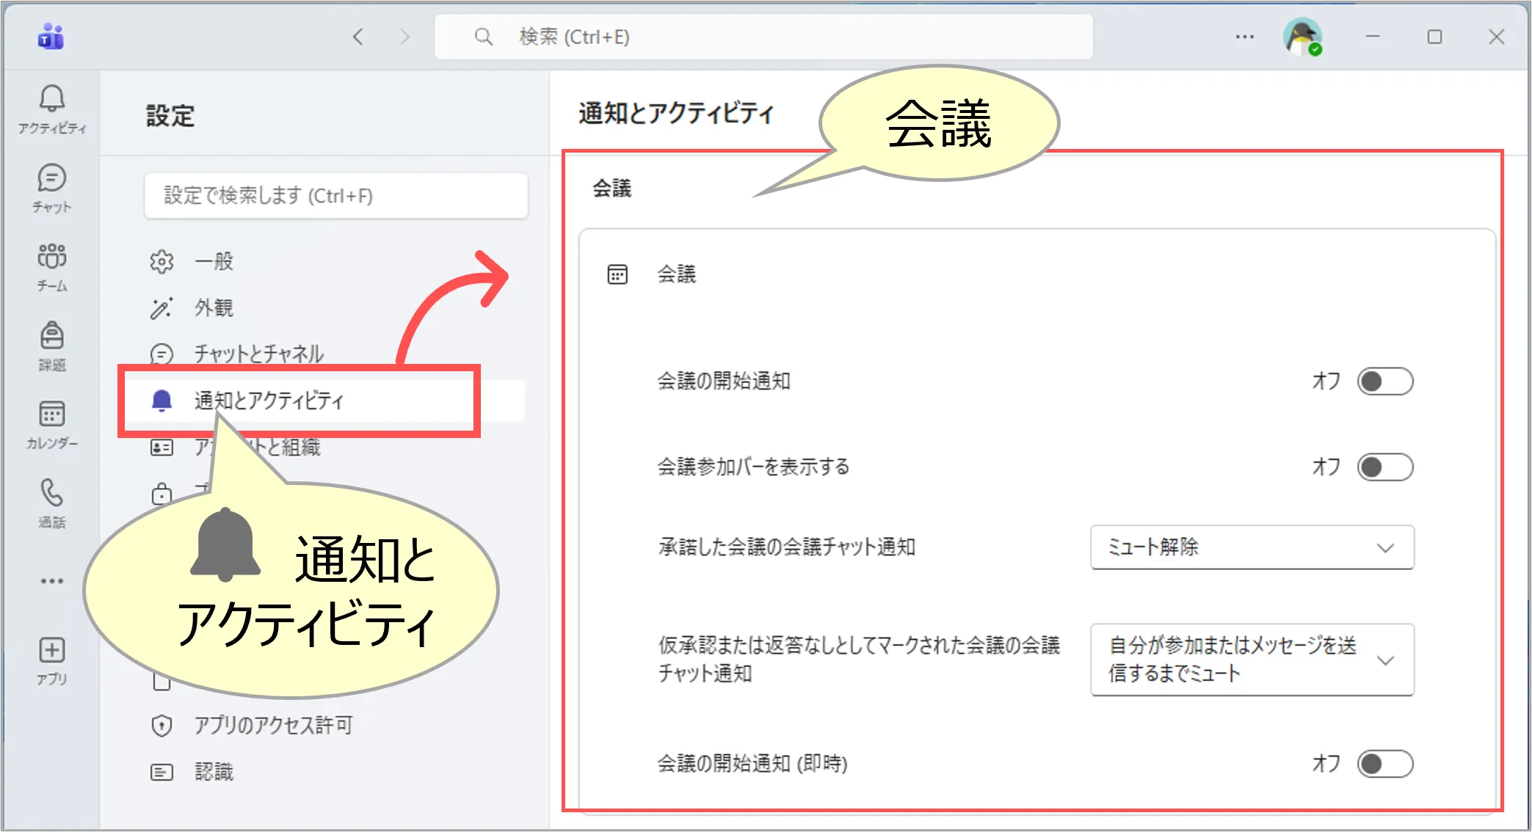
Task: Open アプリのアクセス許可 settings page
Action: tap(273, 726)
